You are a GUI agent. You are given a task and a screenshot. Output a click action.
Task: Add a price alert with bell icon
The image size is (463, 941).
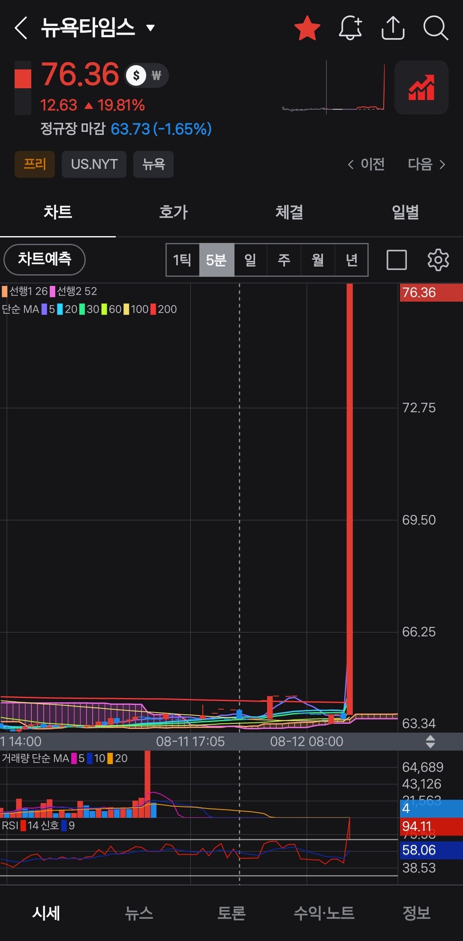click(x=350, y=28)
